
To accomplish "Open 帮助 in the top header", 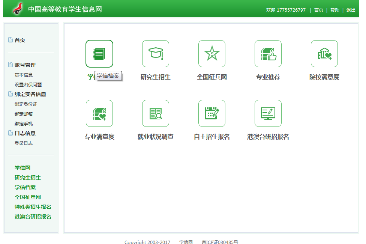I will [335, 10].
